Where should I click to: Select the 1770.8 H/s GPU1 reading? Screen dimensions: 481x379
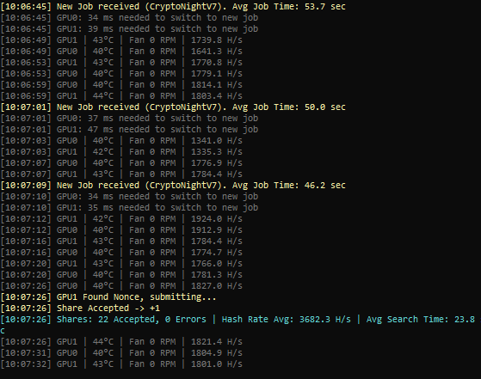(x=217, y=63)
